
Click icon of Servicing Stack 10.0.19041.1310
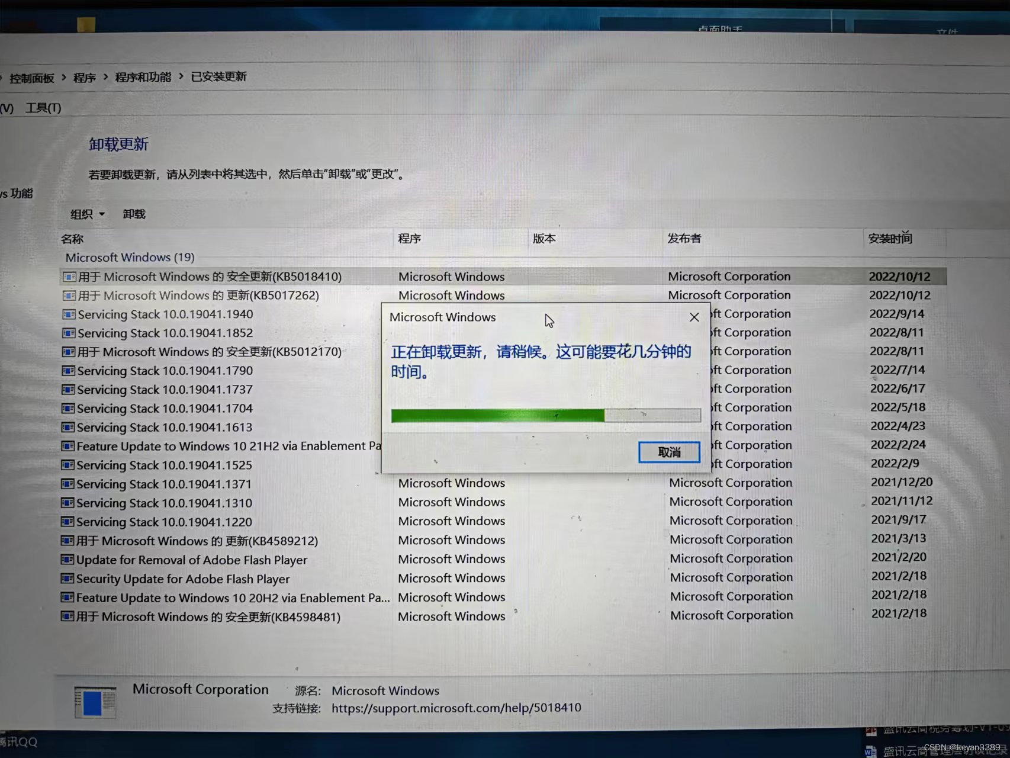[x=68, y=503]
